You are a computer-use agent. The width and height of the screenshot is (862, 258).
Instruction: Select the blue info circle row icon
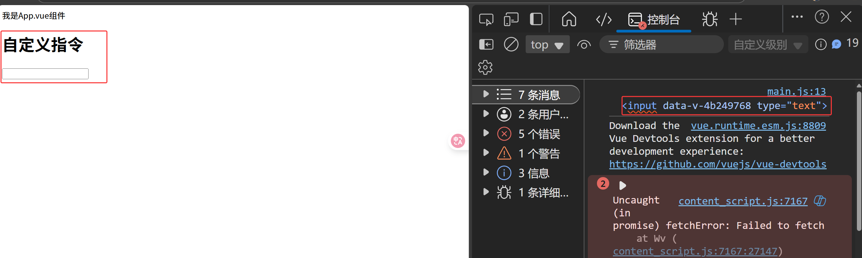click(504, 173)
